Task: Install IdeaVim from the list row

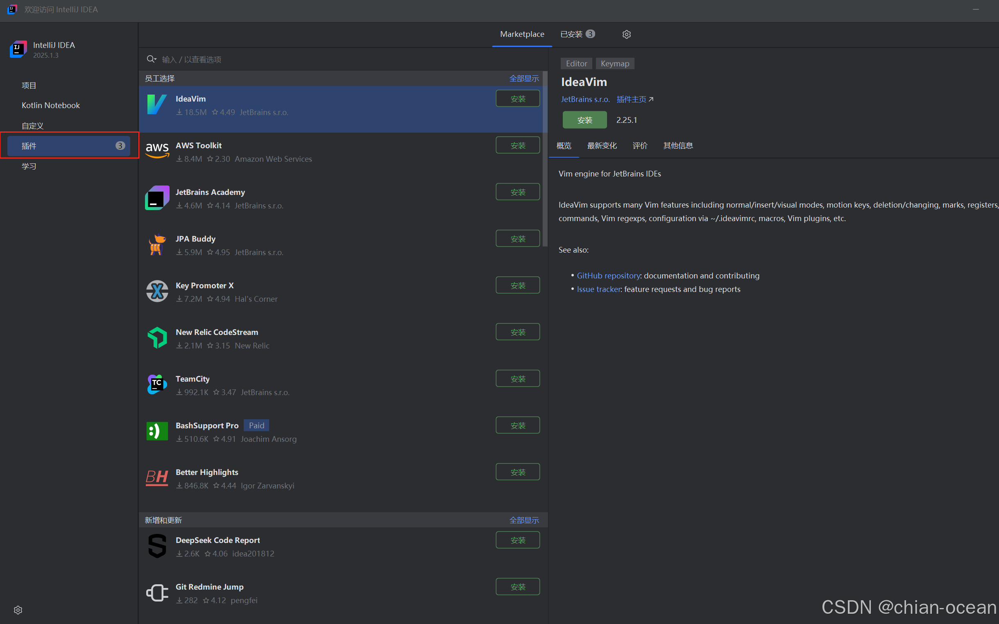Action: pyautogui.click(x=518, y=99)
